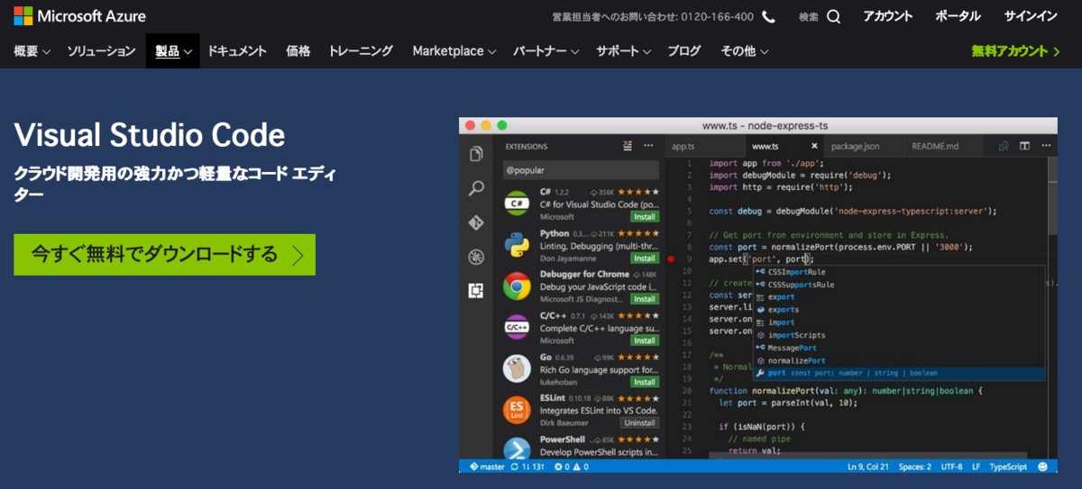Select the normalizePort autocomplete suggestion
The width and height of the screenshot is (1082, 489).
click(x=898, y=360)
